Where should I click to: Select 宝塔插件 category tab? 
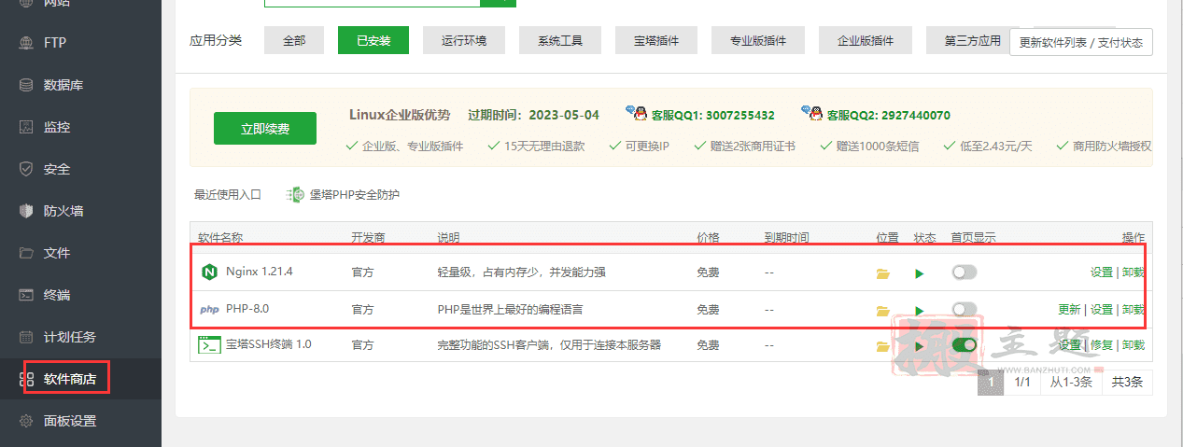pos(656,40)
